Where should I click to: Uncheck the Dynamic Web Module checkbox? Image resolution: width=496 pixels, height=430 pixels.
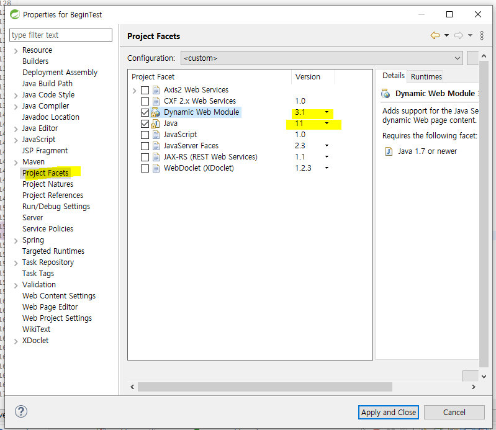[145, 112]
